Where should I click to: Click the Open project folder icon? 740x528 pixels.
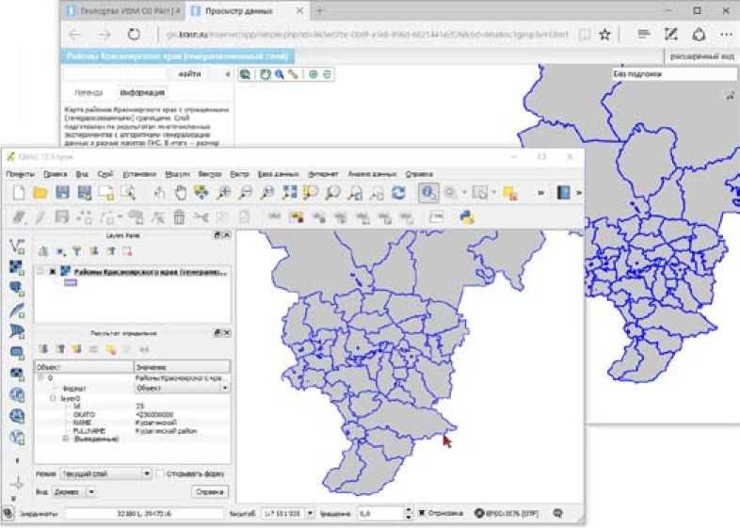click(x=40, y=192)
